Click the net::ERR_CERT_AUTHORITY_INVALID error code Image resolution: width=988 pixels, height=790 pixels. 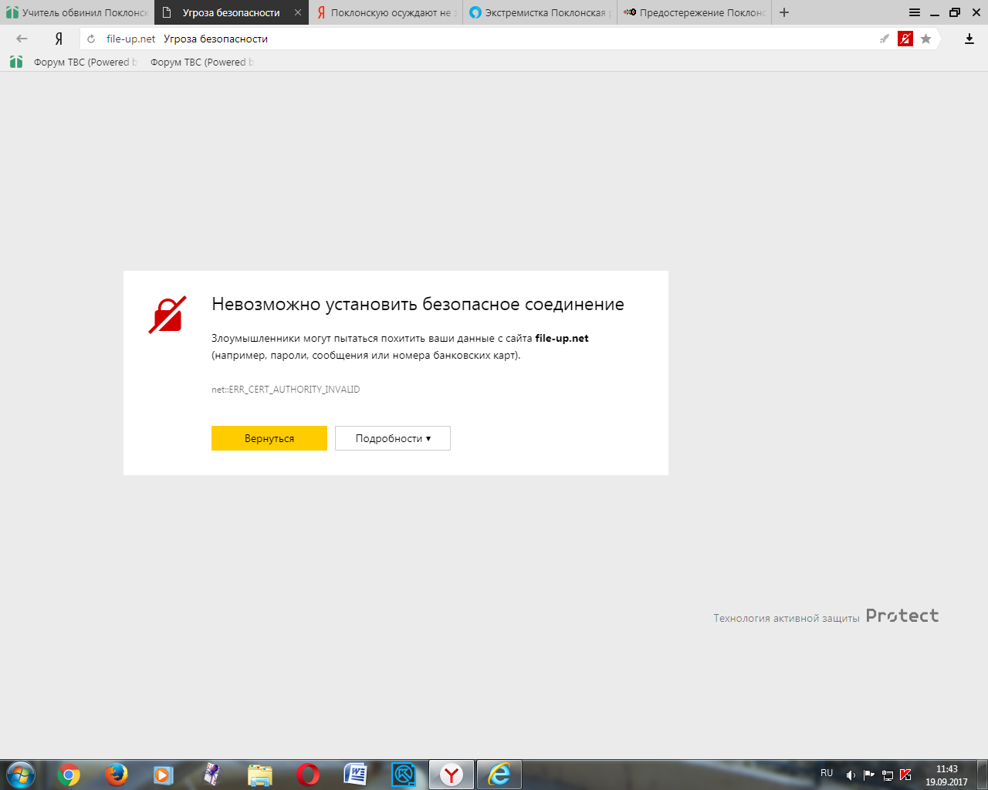[x=286, y=390]
